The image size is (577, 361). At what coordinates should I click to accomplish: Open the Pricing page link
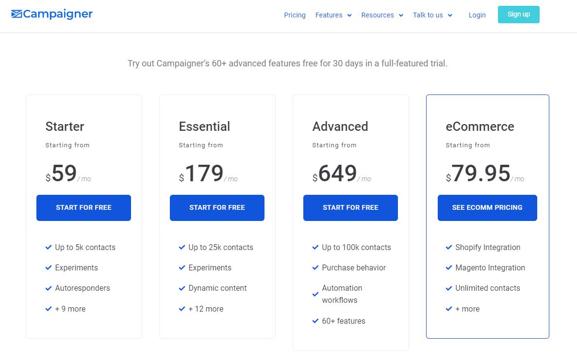click(x=295, y=15)
